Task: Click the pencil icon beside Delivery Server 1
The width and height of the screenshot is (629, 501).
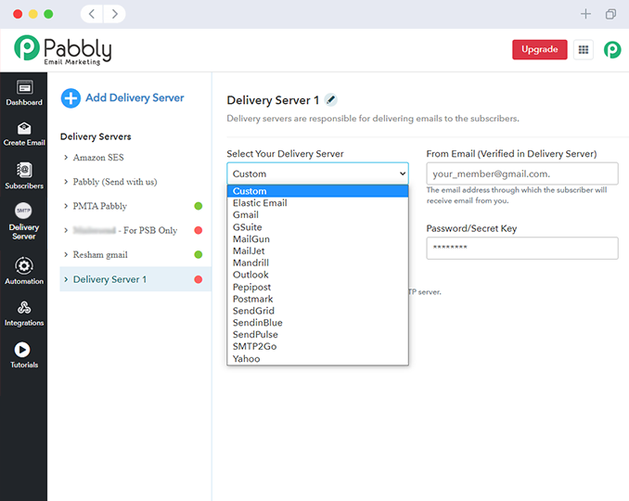Action: (331, 100)
